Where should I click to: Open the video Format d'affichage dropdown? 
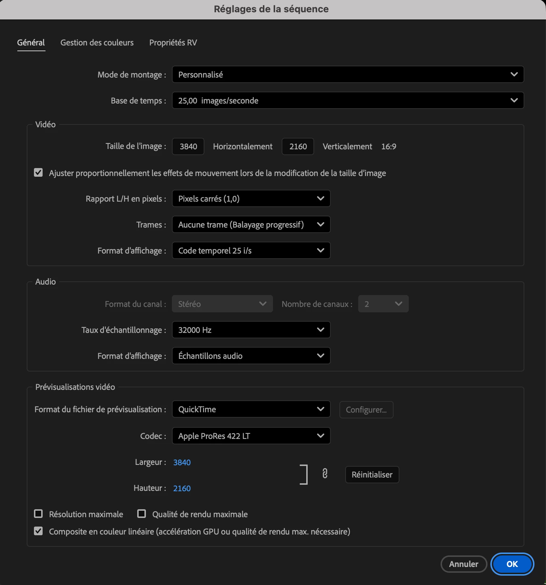pos(251,250)
